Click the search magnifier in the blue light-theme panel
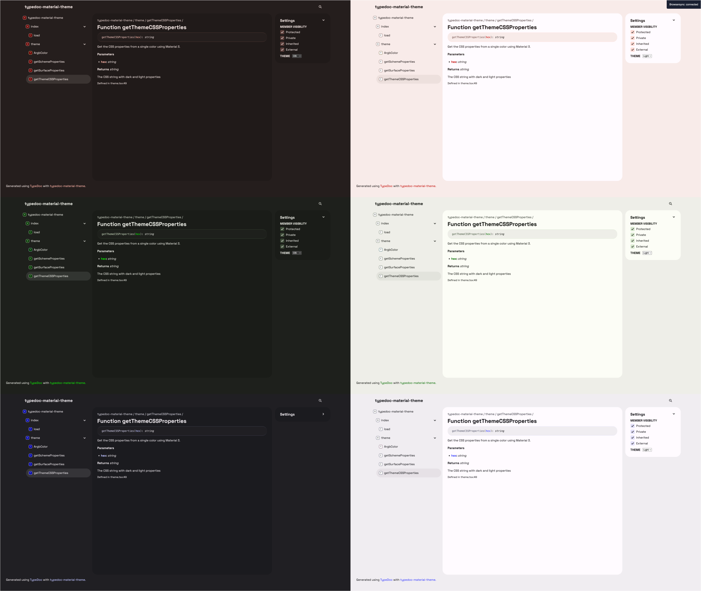Viewport: 701px width, 591px height. (x=670, y=401)
